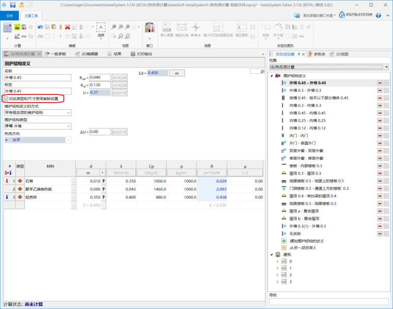393x309 pixels.
Task: Click the green highlighted icon in 计算 group
Action: pyautogui.click(x=17, y=27)
